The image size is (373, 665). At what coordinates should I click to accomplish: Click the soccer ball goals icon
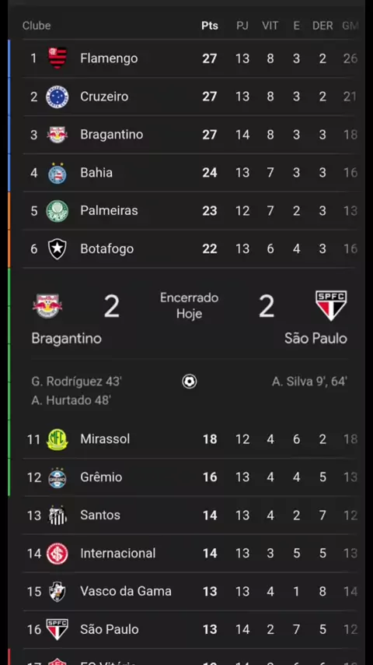(190, 382)
